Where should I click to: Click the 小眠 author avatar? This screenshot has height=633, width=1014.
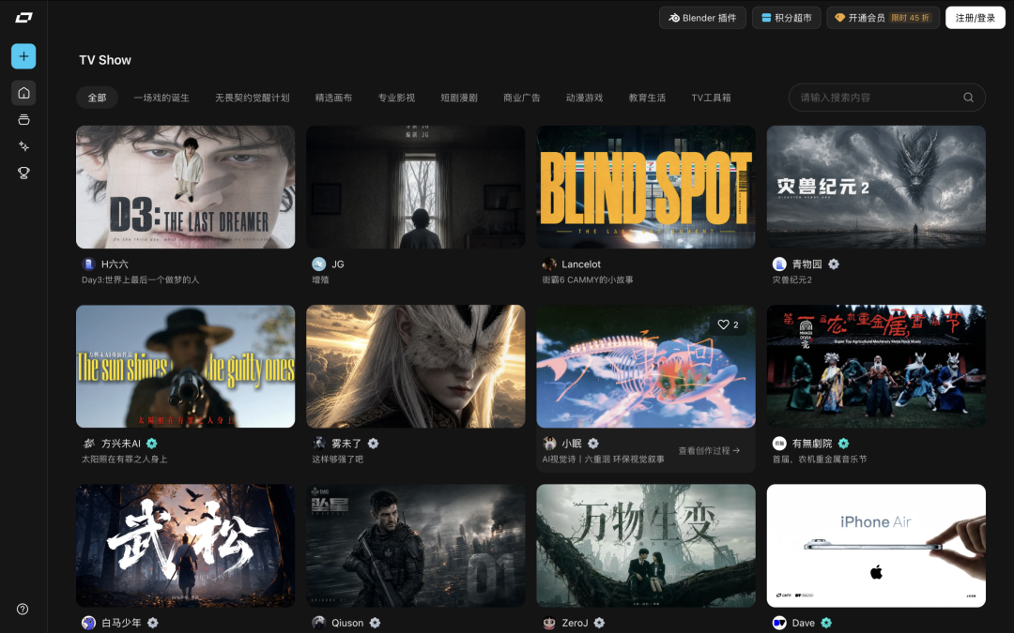click(549, 443)
